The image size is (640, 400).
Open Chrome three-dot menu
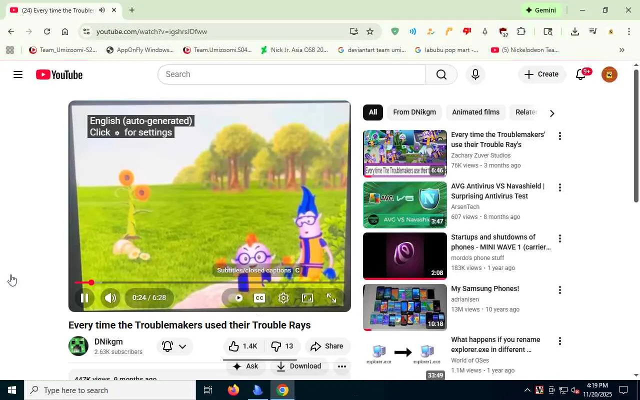(629, 31)
